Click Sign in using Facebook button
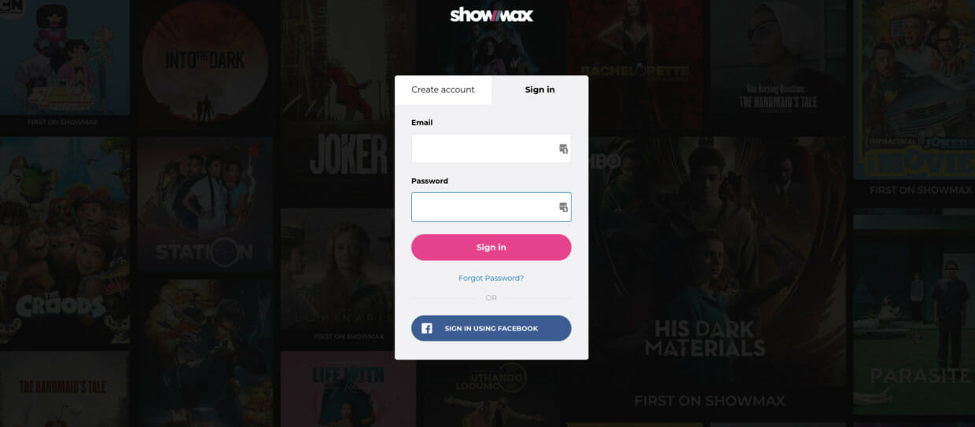This screenshot has width=975, height=427. click(491, 328)
